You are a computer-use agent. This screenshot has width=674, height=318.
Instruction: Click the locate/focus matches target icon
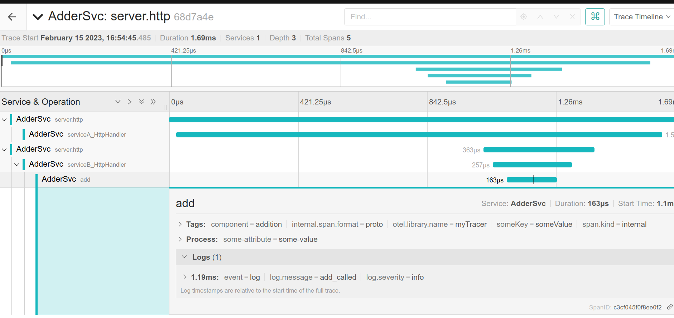(x=524, y=17)
